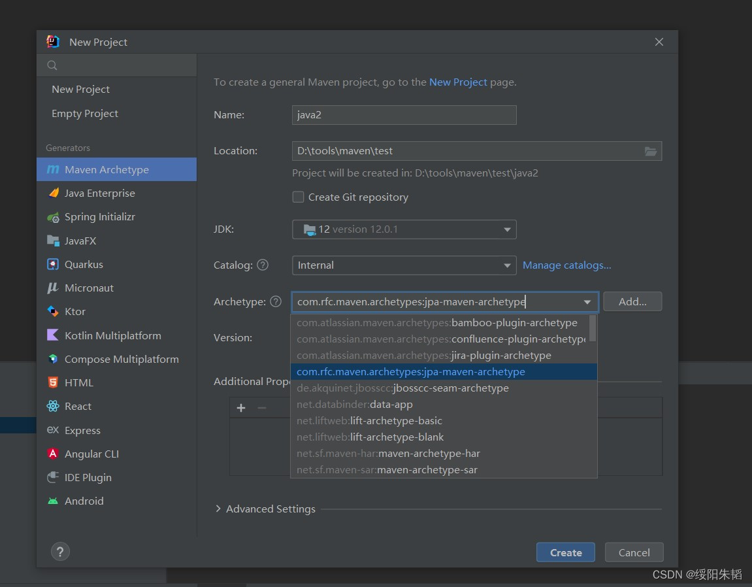Select New Project in the sidebar
752x587 pixels.
pos(80,90)
